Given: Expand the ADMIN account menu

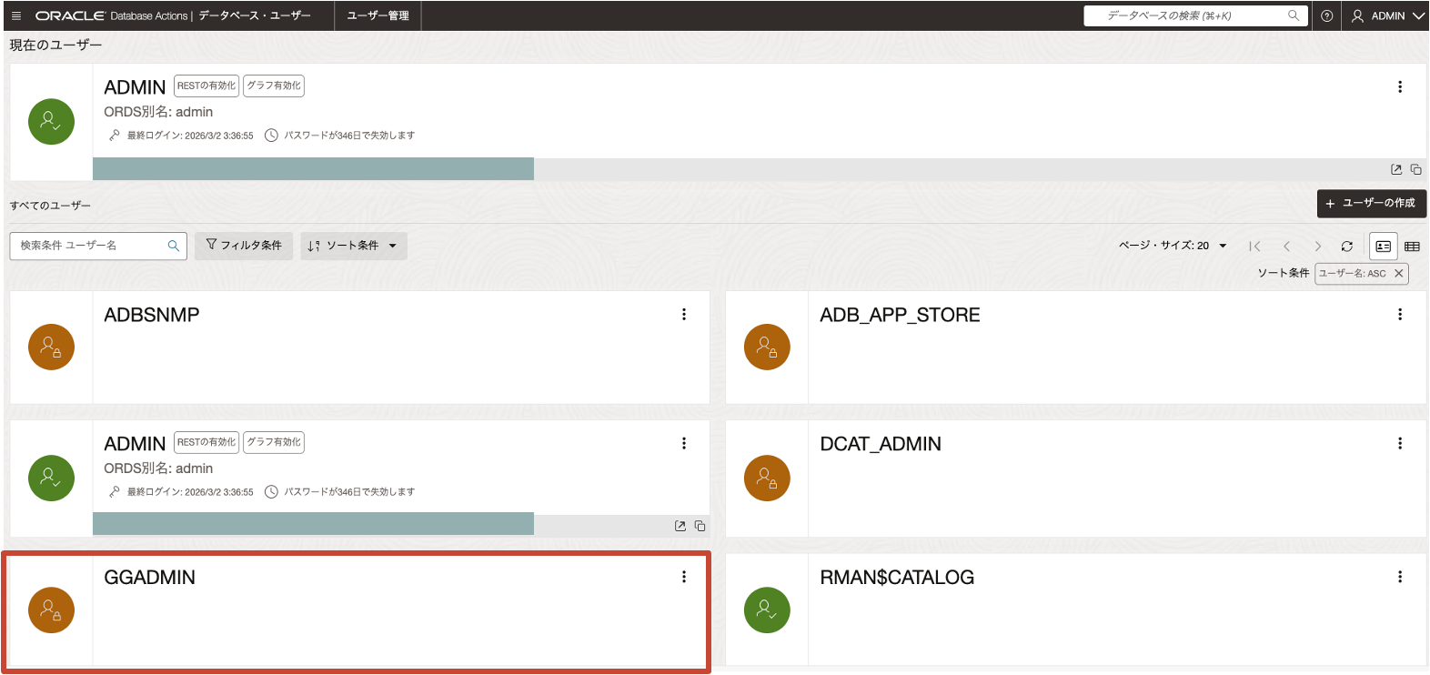Looking at the screenshot, I should point(1388,15).
